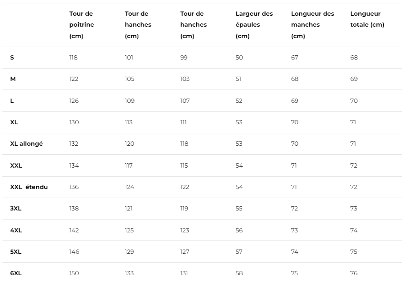Click chest value 126 in L row

click(74, 101)
